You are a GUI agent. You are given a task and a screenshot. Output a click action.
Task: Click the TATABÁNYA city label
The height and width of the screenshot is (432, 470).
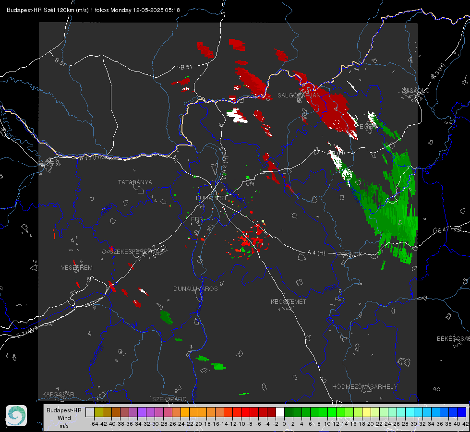tap(135, 182)
